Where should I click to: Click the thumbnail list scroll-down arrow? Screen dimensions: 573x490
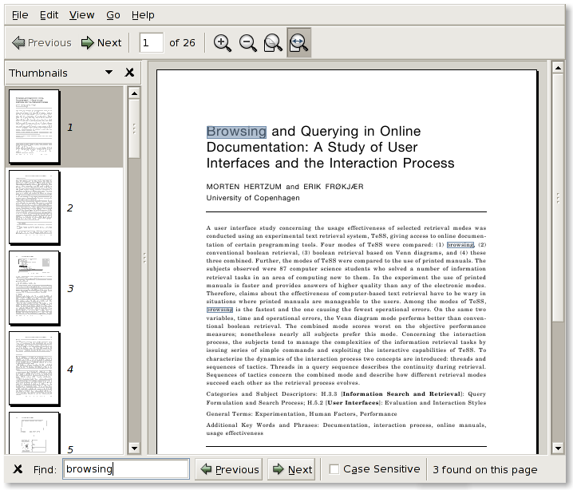click(x=135, y=448)
